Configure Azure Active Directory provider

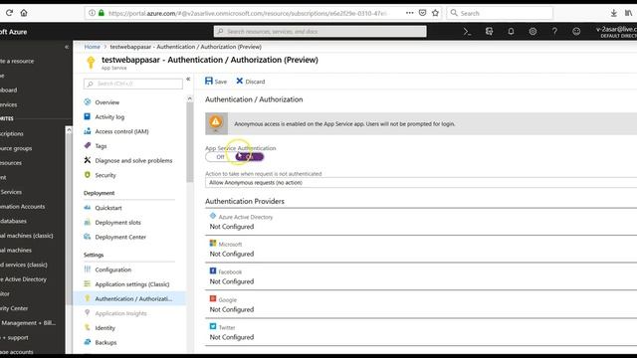pyautogui.click(x=421, y=222)
